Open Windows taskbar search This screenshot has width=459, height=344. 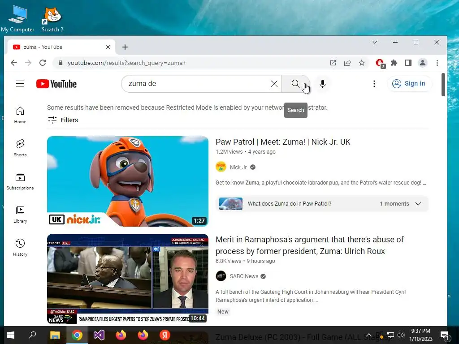coord(32,335)
